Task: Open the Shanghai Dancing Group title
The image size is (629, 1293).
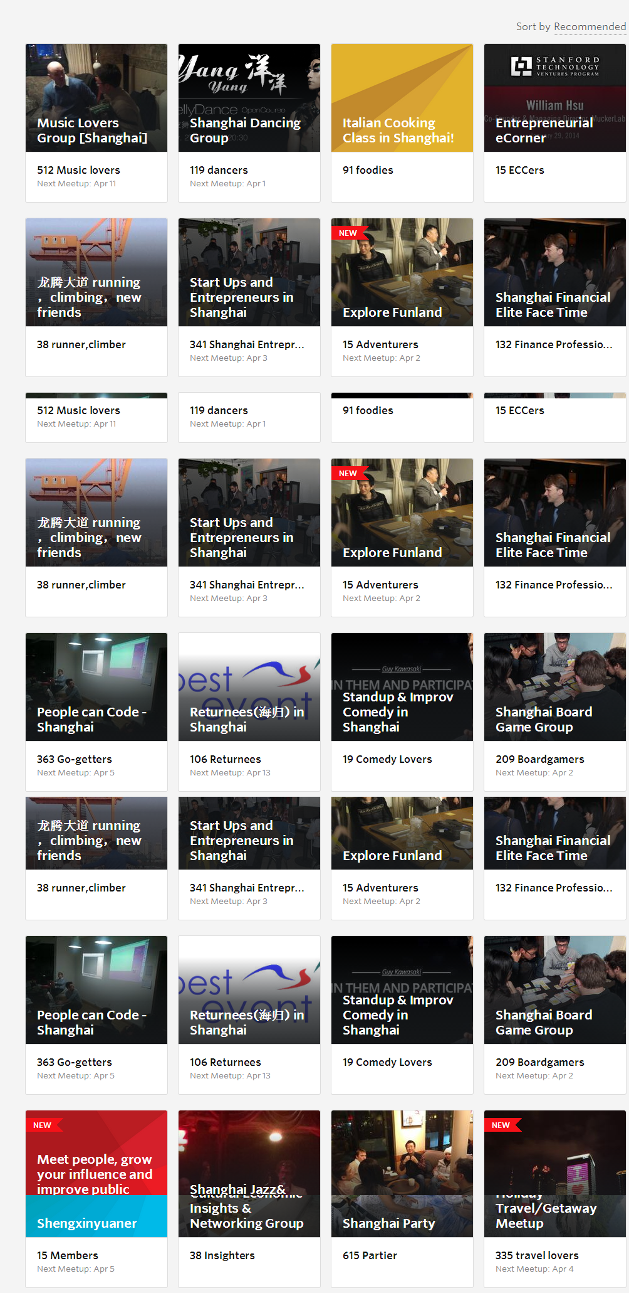Action: [245, 130]
